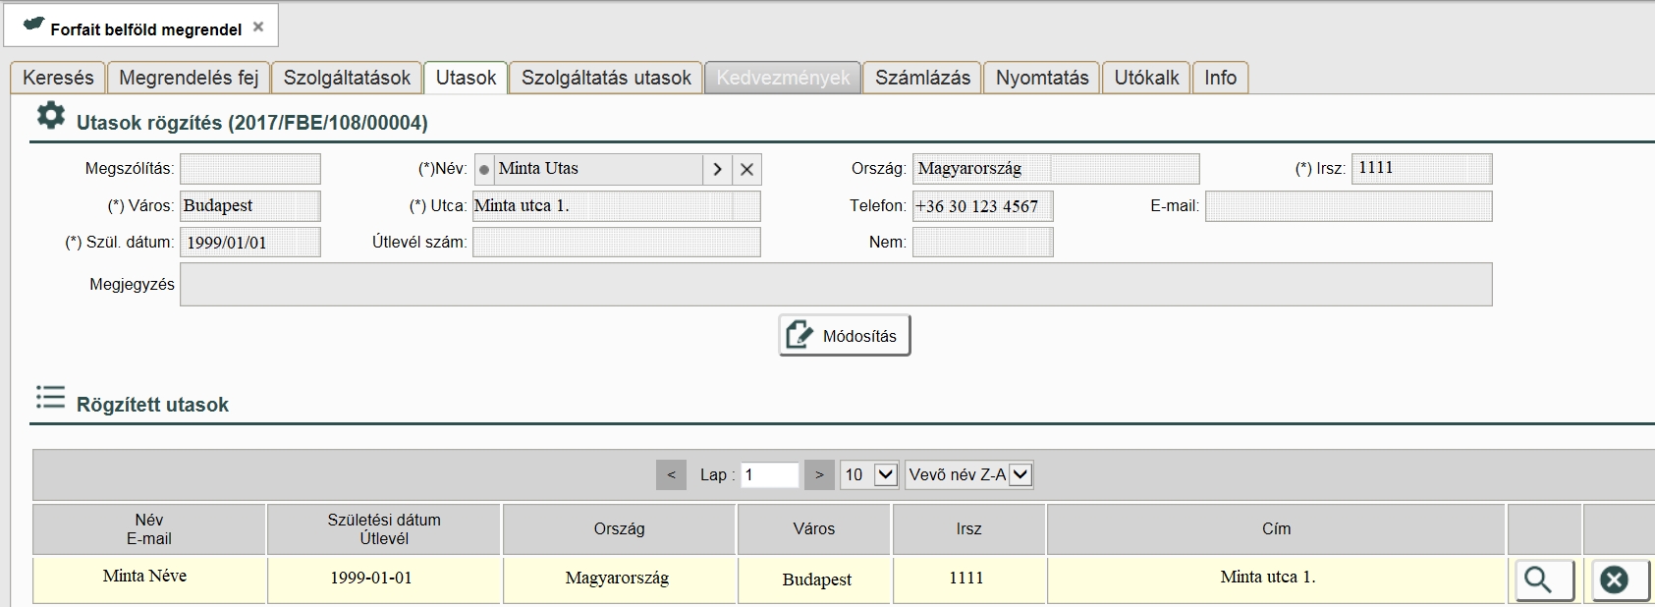Close the Forfait belföld megrendel tab
Screen dimensions: 1655x607
(258, 28)
